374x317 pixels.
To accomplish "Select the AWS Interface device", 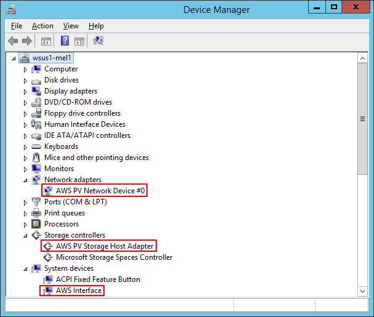I will 79,291.
